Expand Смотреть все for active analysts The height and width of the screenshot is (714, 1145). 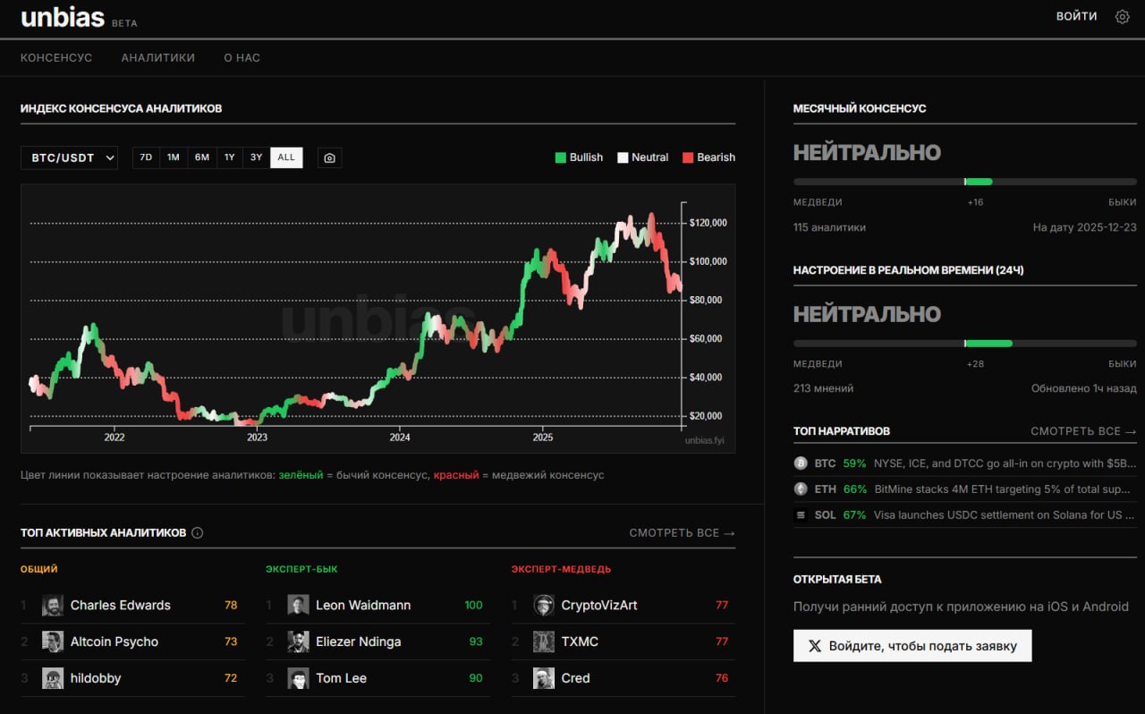click(x=682, y=533)
